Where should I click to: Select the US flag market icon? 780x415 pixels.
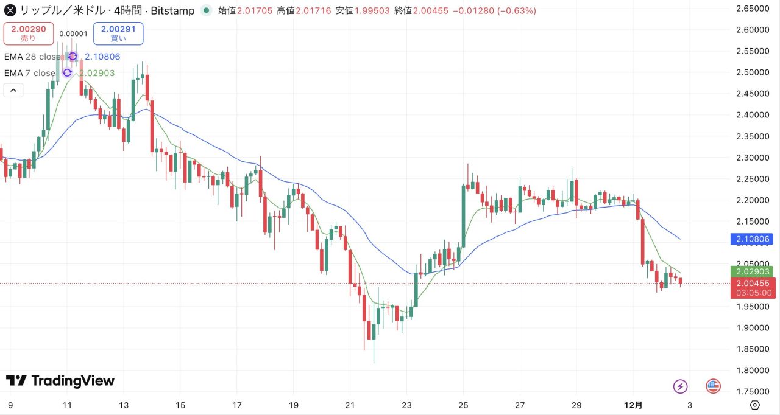(x=712, y=386)
